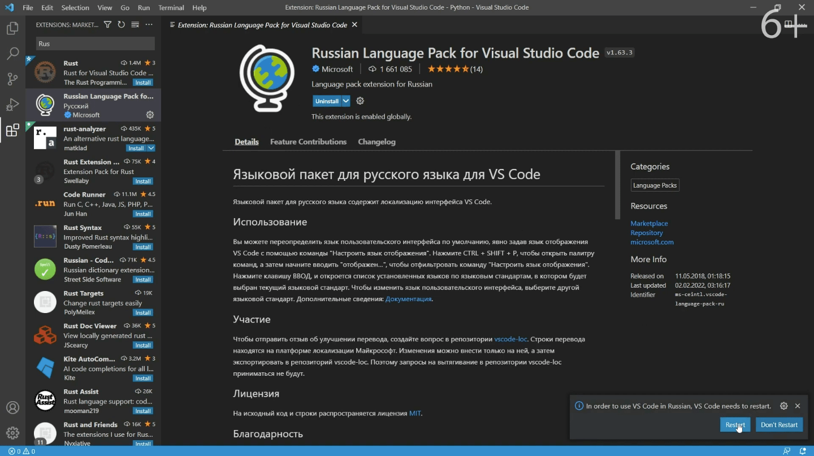814x456 pixels.
Task: Install the Rust Doc Viewer extension
Action: pos(143,345)
